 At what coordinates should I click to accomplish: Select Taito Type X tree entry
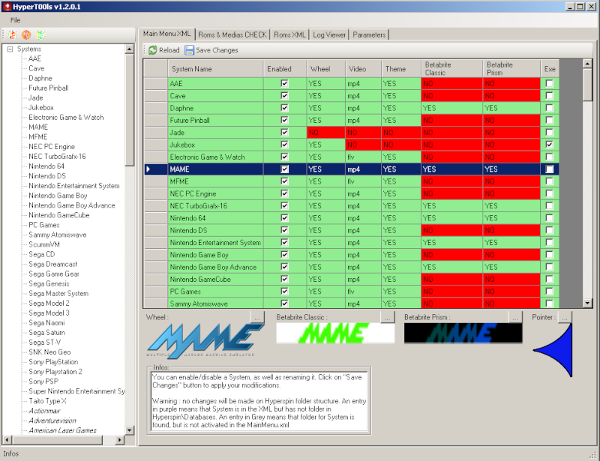(47, 401)
